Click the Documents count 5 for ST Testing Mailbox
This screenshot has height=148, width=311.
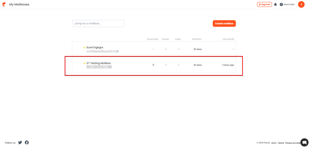(x=153, y=65)
